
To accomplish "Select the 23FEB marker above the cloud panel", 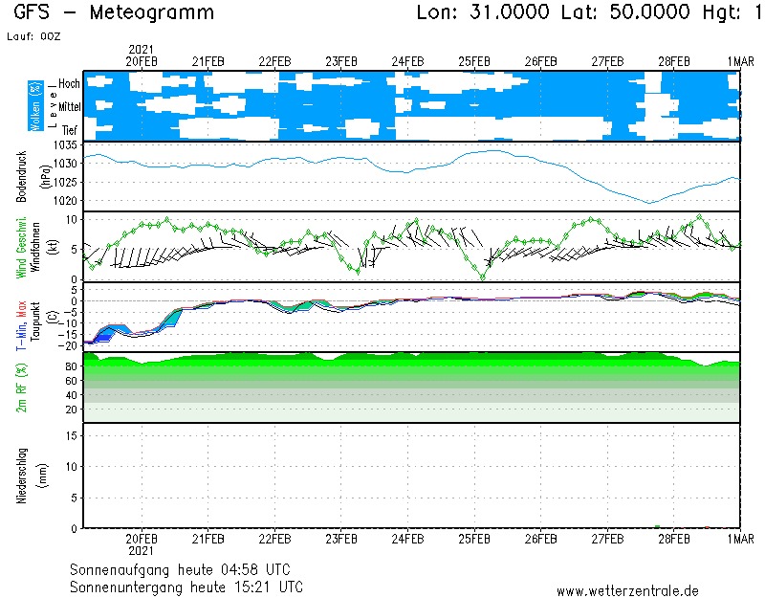I will pyautogui.click(x=341, y=61).
